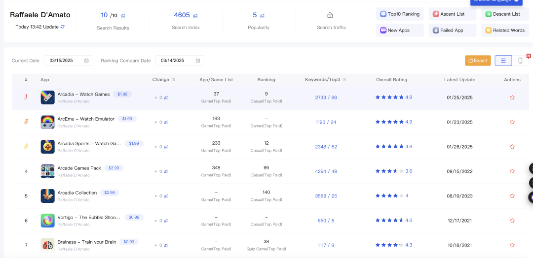533x258 pixels.
Task: Open the trend chart icon next to Search Index 4605
Action: tap(195, 15)
